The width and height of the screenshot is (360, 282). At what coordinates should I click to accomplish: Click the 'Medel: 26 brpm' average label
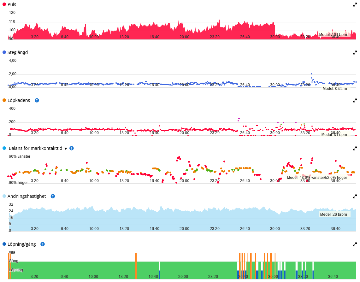(x=333, y=214)
